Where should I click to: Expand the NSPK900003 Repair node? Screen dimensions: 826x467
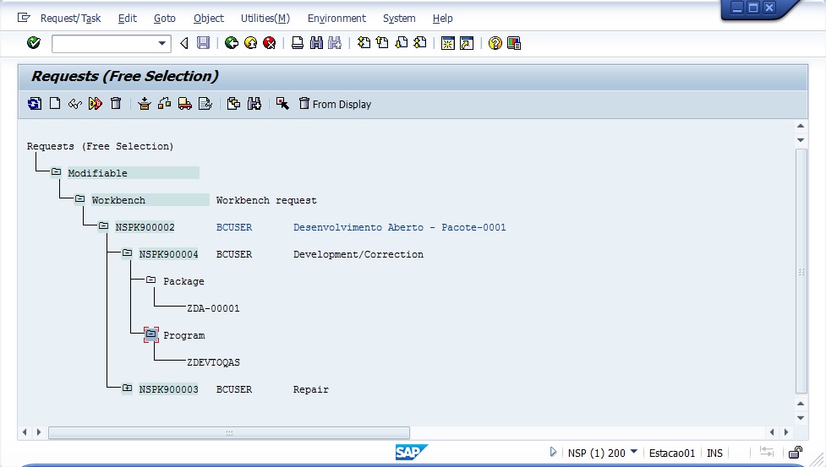127,388
